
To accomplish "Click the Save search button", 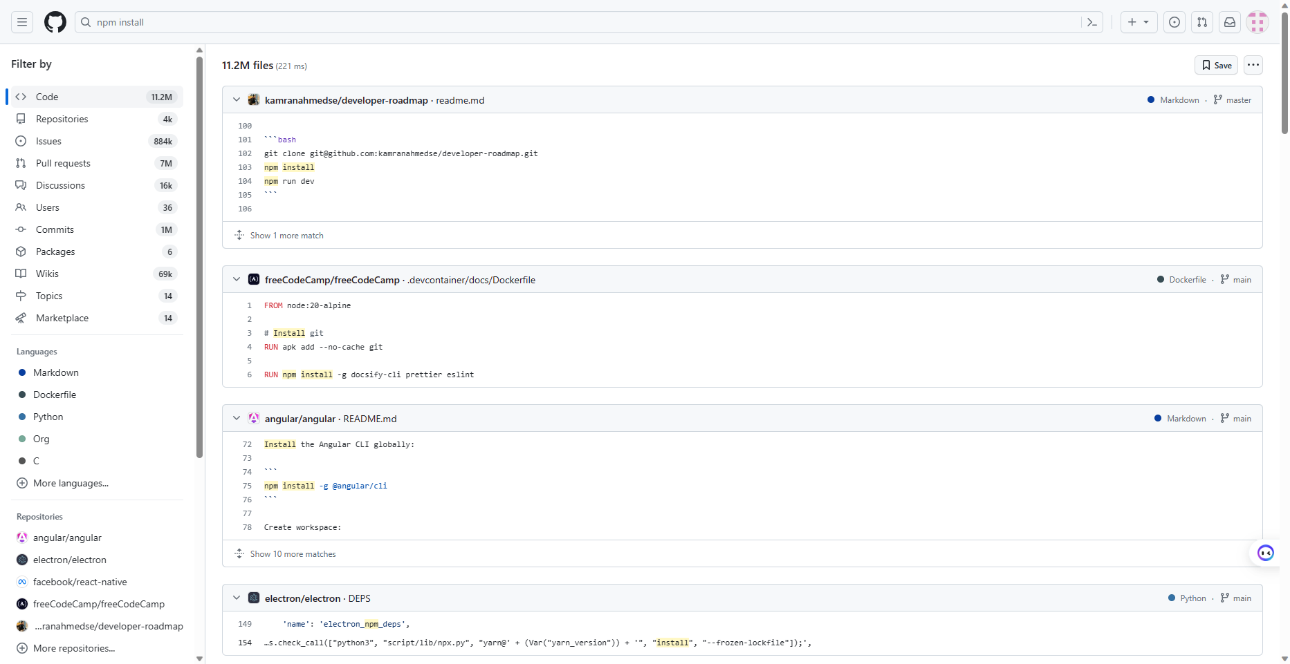I will click(1216, 65).
